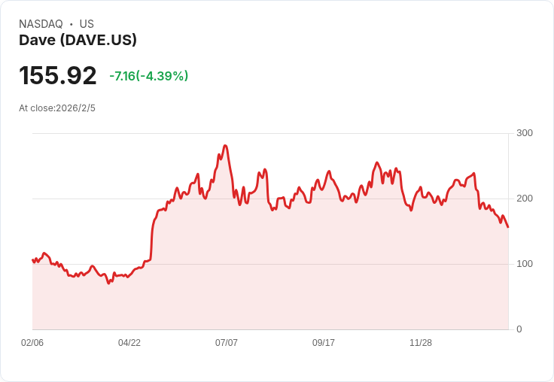Click the 07/07 date axis label
Viewport: 554px width, 382px height.
tap(227, 342)
